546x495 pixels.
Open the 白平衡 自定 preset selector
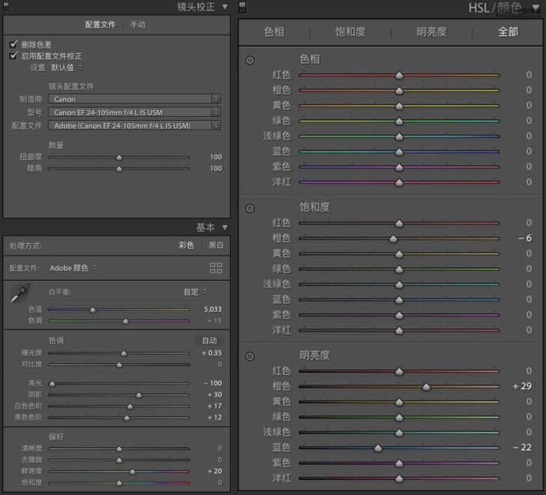(x=195, y=292)
